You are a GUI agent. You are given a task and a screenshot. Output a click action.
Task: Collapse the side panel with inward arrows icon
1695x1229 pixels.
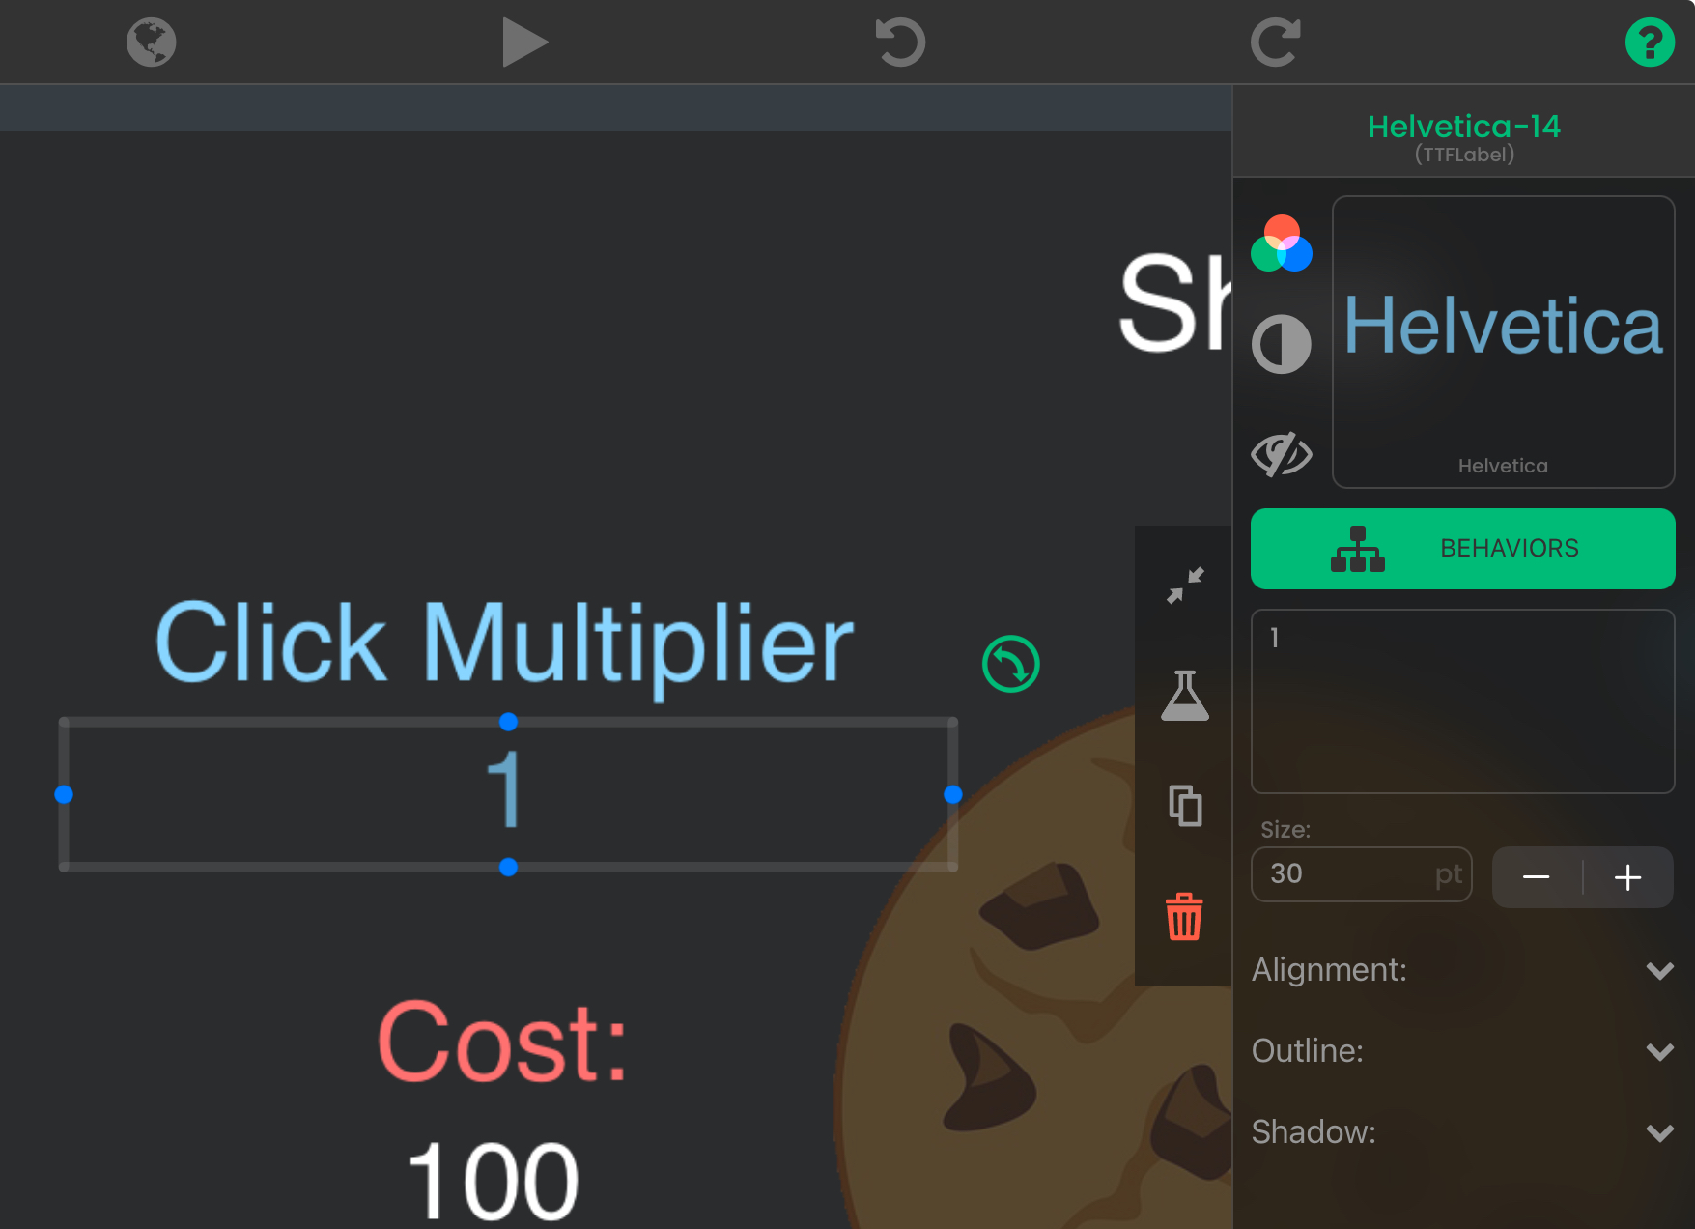pyautogui.click(x=1185, y=586)
